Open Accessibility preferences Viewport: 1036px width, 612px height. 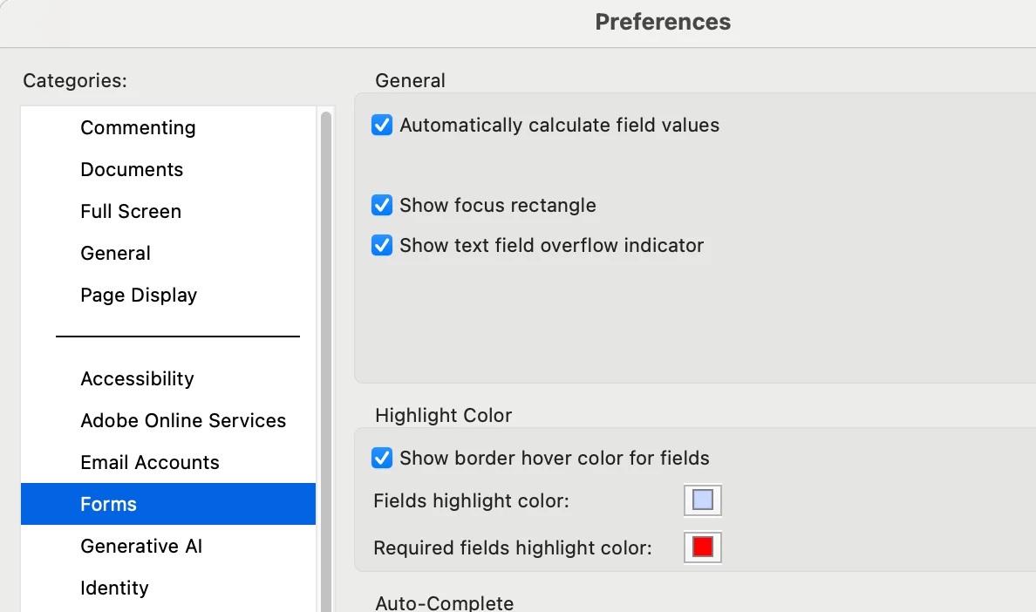(137, 379)
